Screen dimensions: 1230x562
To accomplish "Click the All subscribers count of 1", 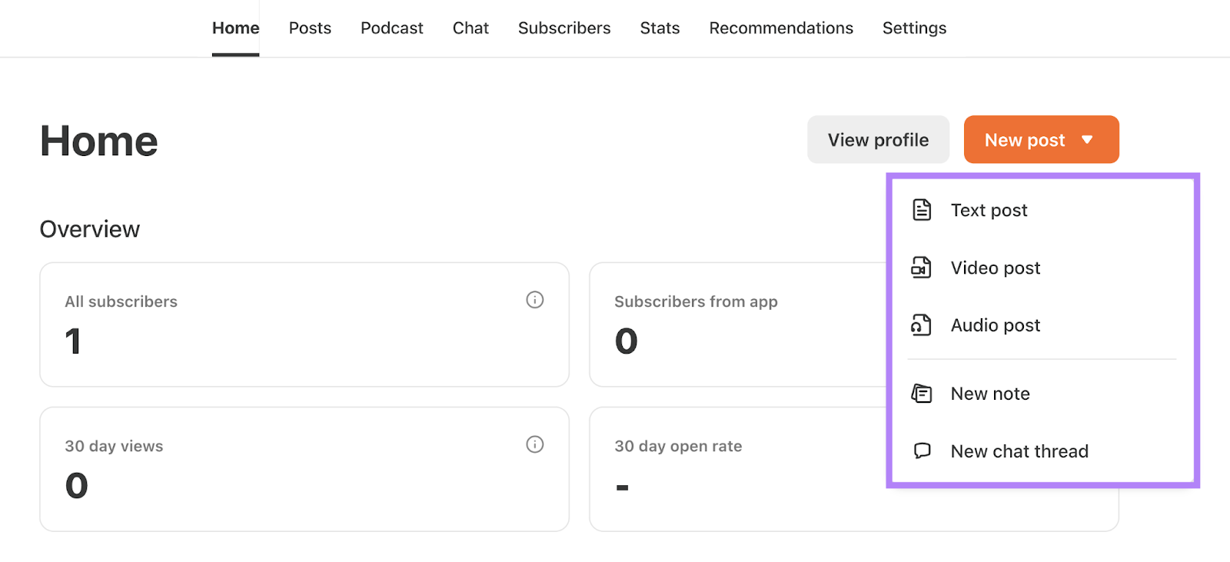I will [x=73, y=341].
